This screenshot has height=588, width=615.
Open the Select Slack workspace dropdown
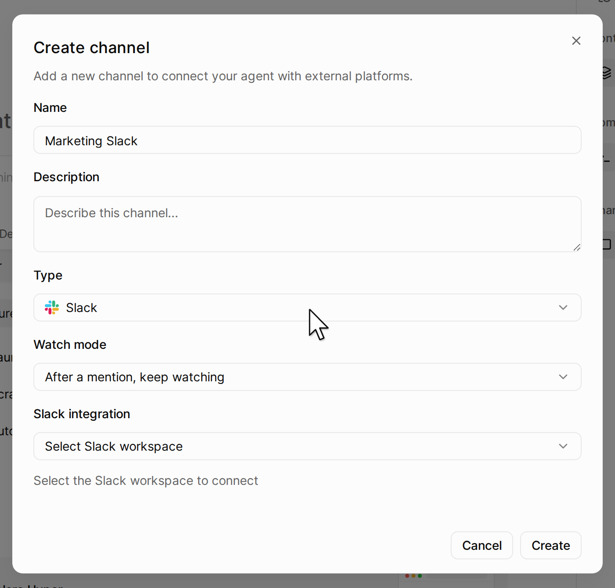point(307,446)
